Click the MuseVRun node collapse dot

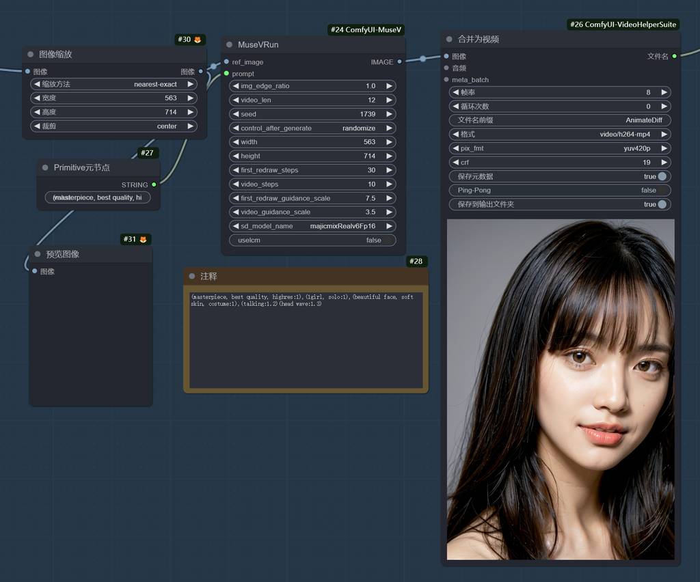point(230,45)
